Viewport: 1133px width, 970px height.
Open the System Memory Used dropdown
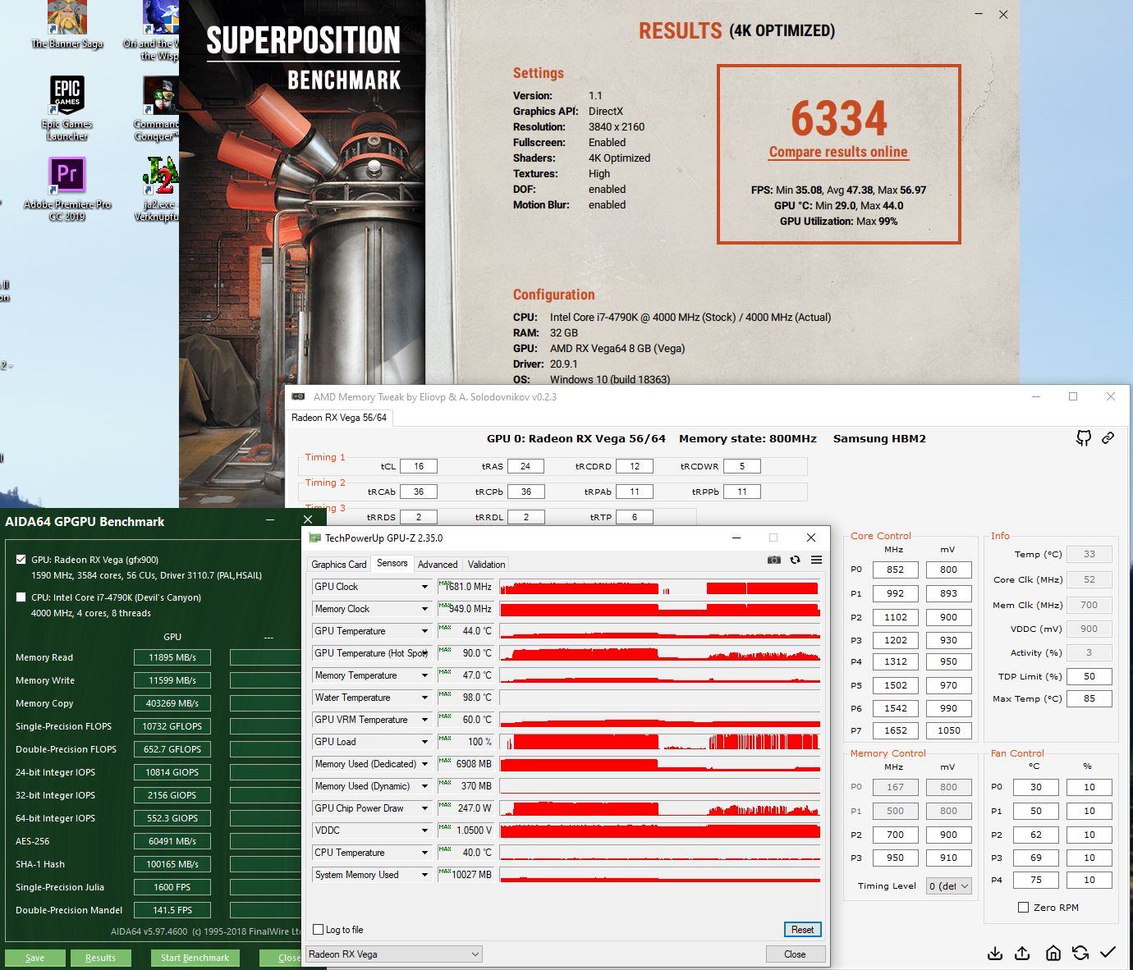coord(424,875)
